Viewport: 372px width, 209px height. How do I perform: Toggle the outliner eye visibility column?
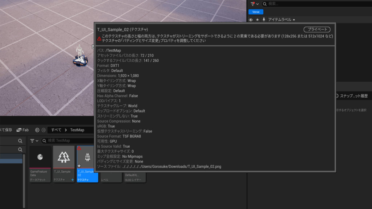click(x=251, y=20)
